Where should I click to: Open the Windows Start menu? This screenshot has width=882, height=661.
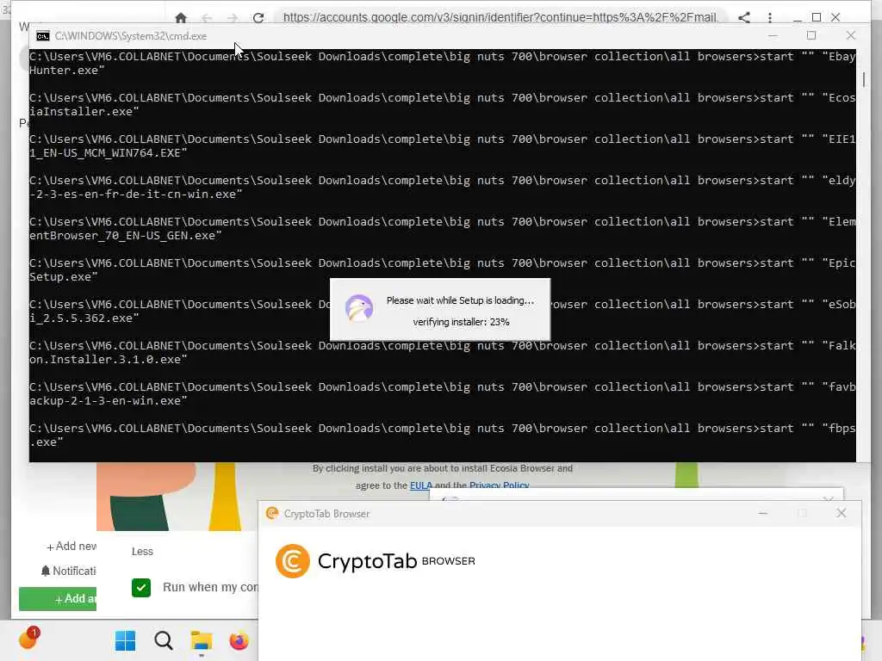point(125,640)
